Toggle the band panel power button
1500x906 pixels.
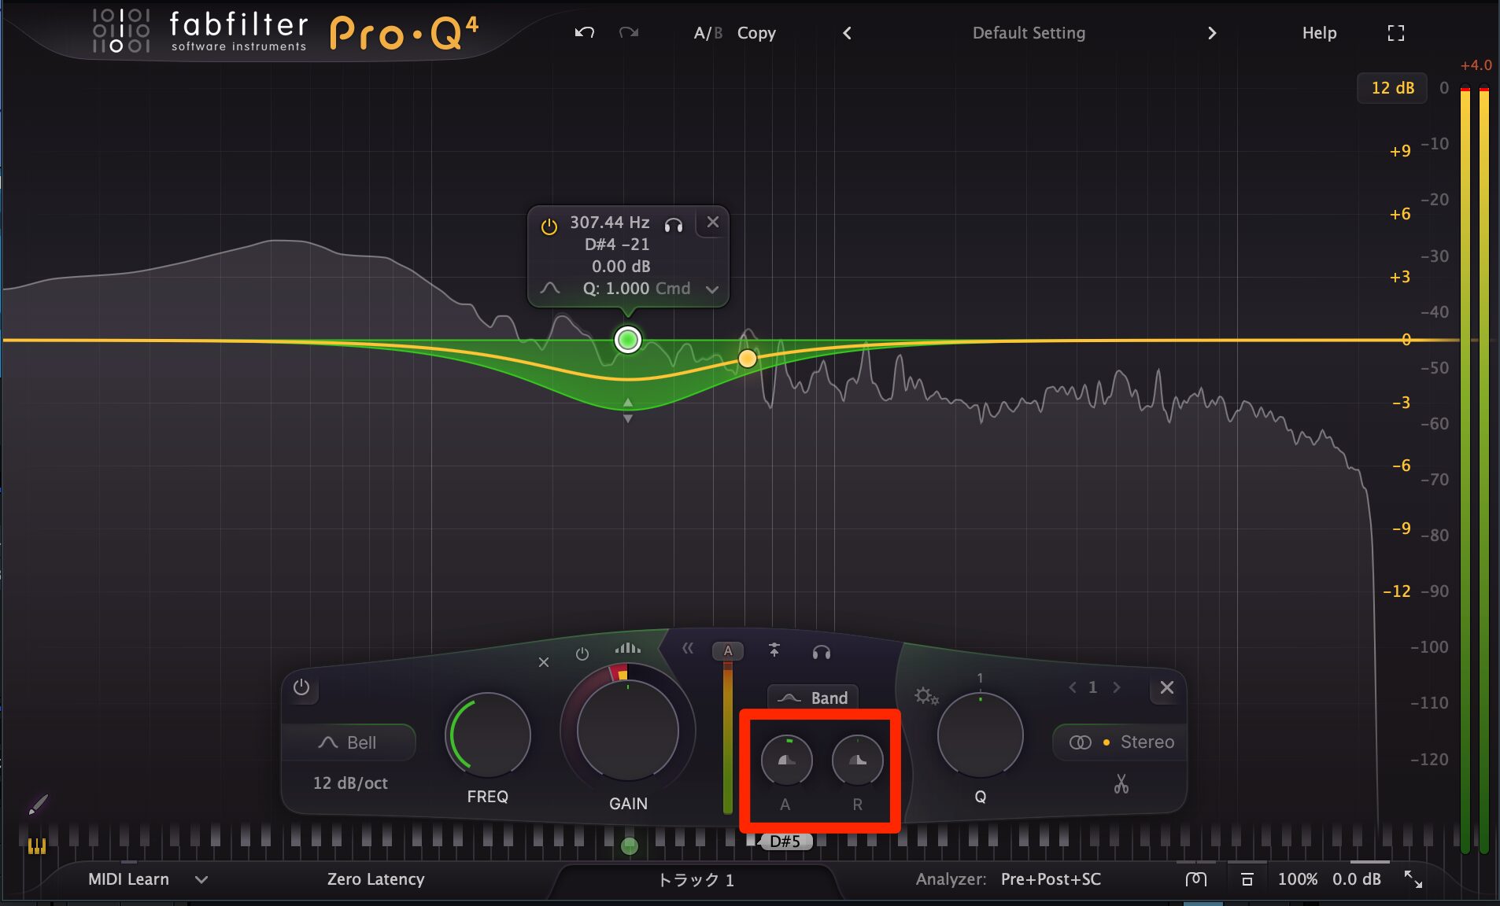[301, 687]
